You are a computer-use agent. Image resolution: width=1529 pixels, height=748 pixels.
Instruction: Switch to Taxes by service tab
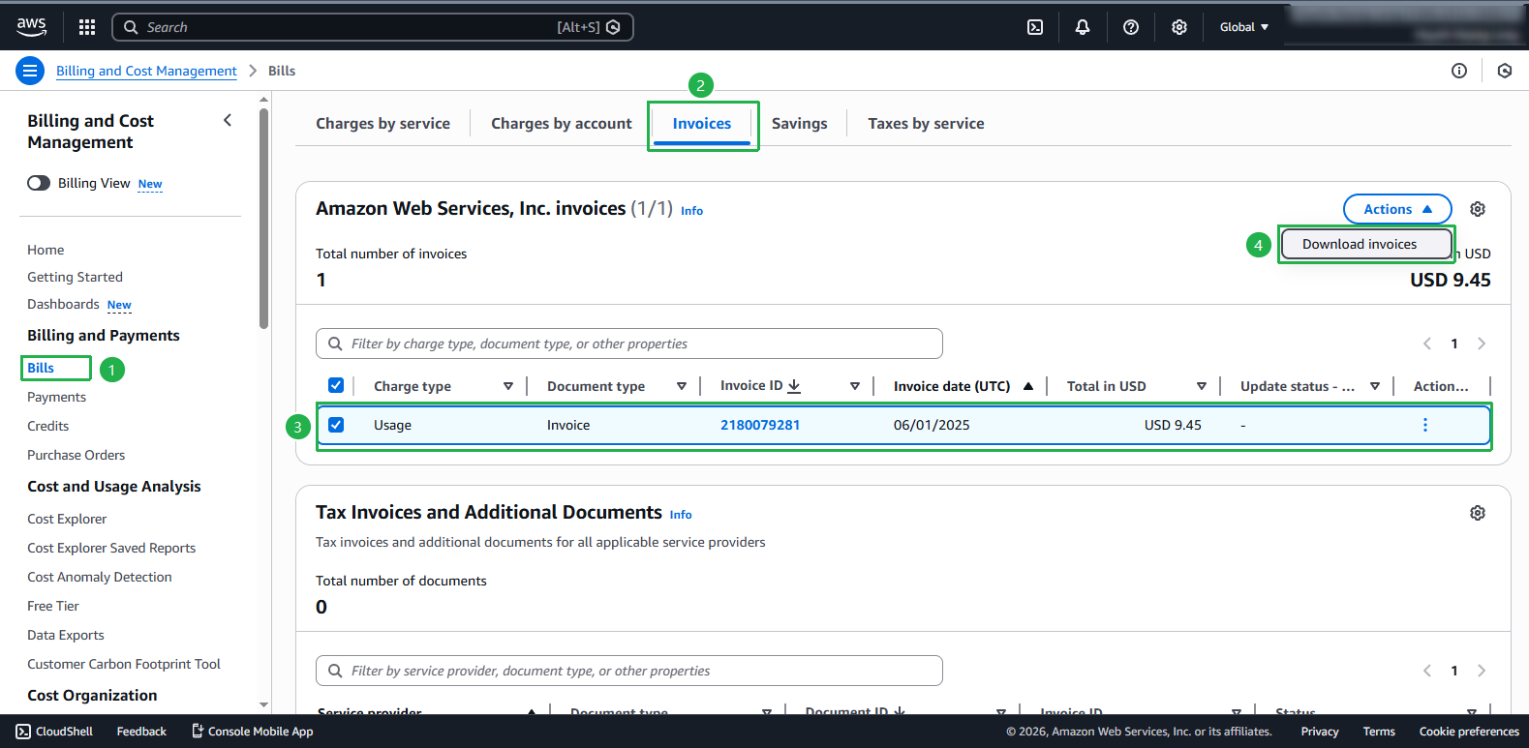click(x=926, y=124)
